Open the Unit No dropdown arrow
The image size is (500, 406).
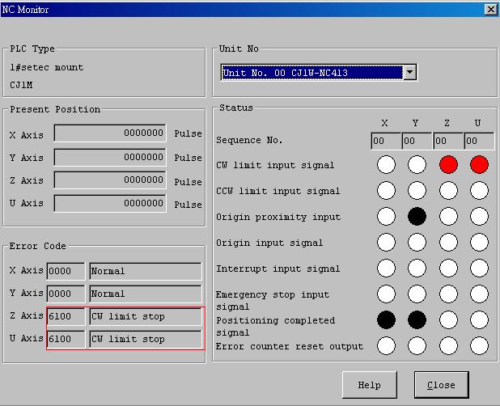(x=409, y=73)
